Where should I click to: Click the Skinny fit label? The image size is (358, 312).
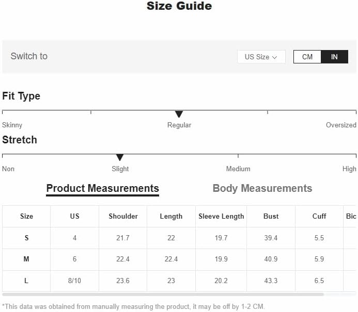12,125
